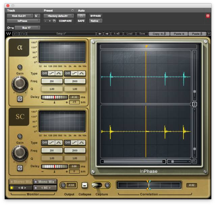
Task: Click the waveform horizontal scrollbar
Action: coord(133,161)
